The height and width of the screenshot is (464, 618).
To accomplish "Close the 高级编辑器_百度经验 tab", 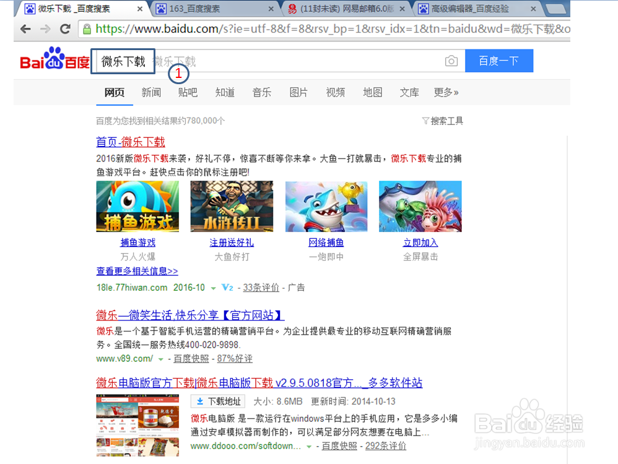I will 533,9.
